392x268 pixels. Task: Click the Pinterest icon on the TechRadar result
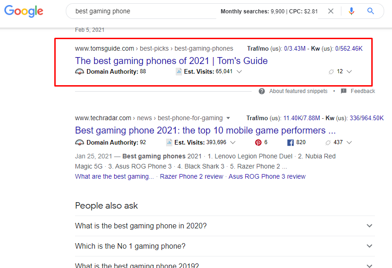[x=257, y=142]
